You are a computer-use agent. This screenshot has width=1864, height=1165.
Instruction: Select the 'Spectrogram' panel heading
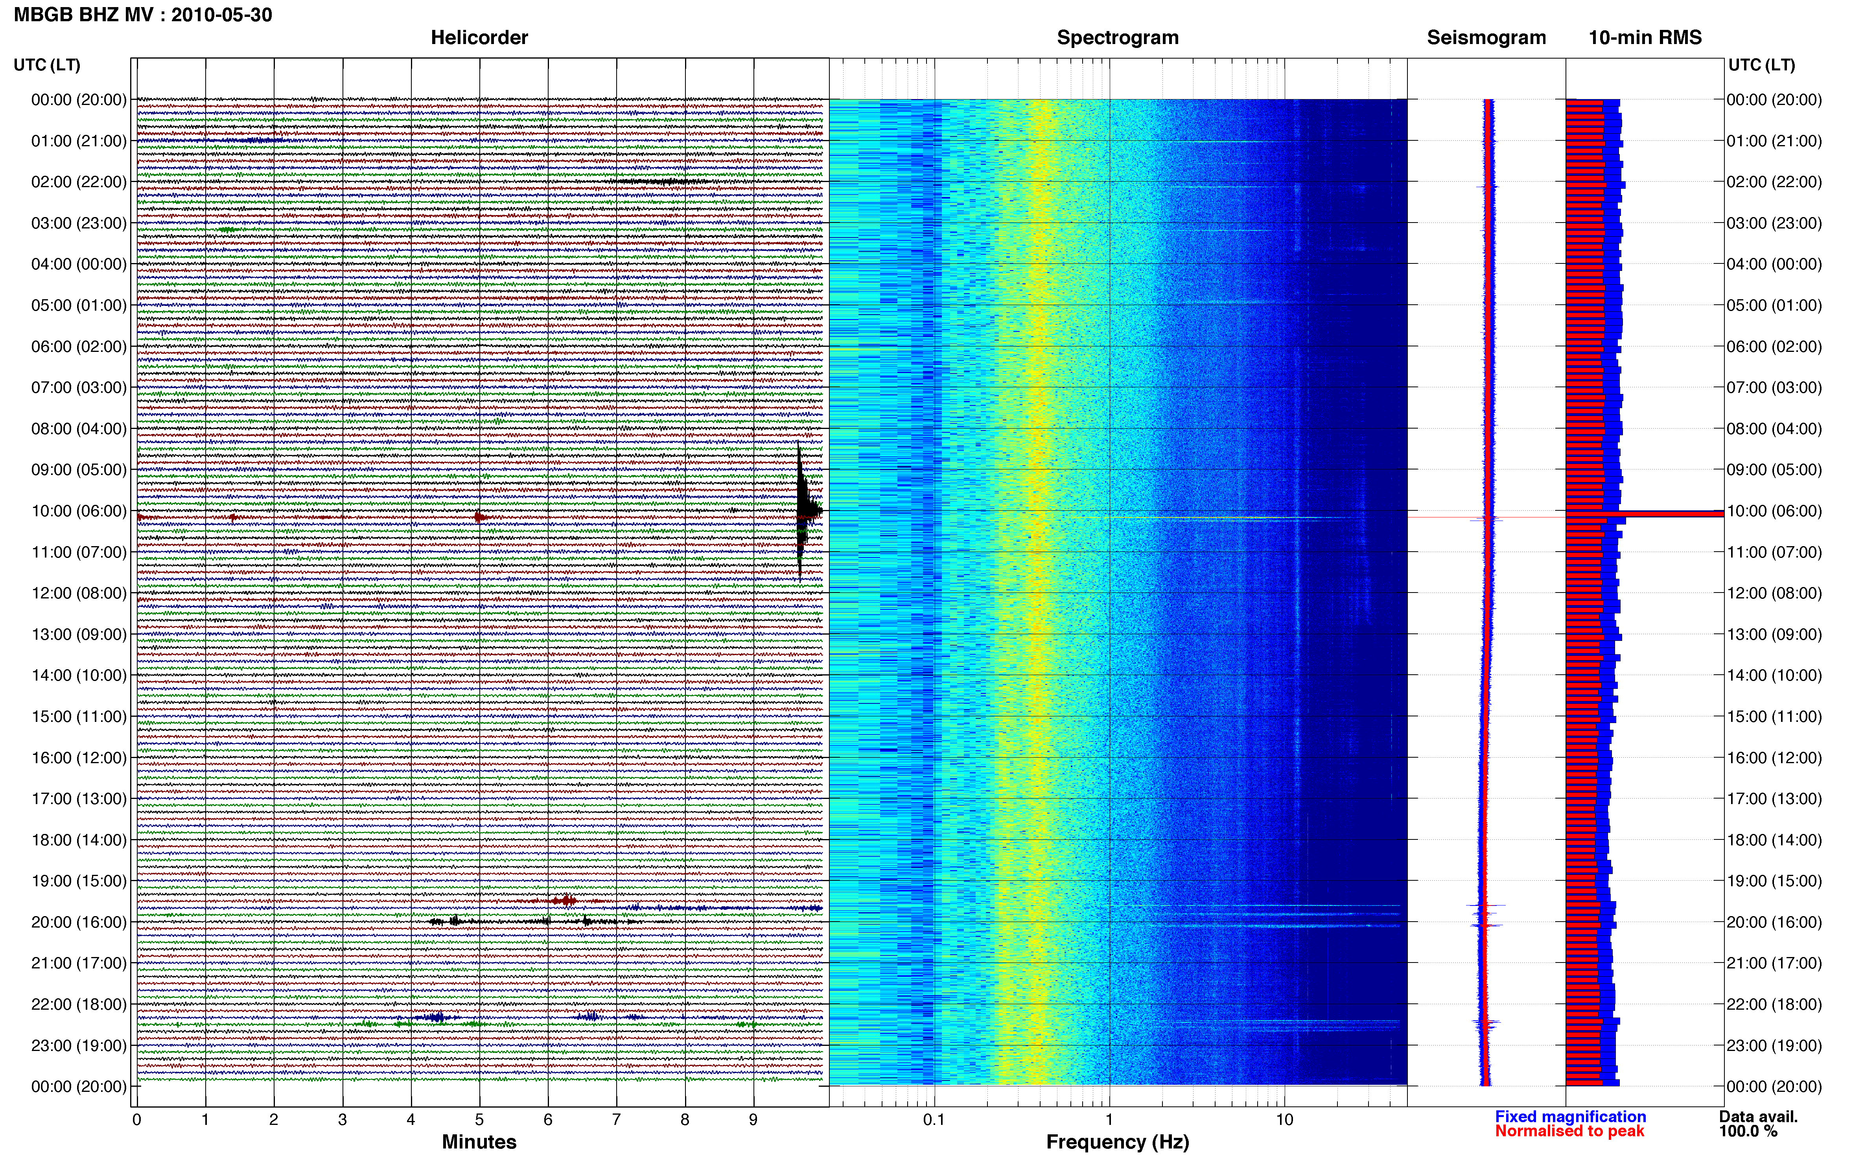[1117, 38]
